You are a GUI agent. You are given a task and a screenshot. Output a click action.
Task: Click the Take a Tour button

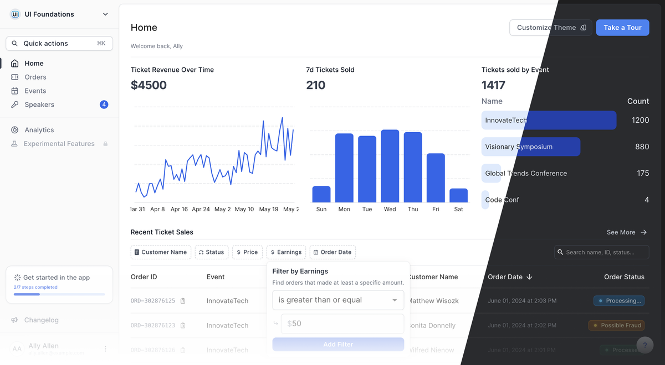tap(622, 27)
